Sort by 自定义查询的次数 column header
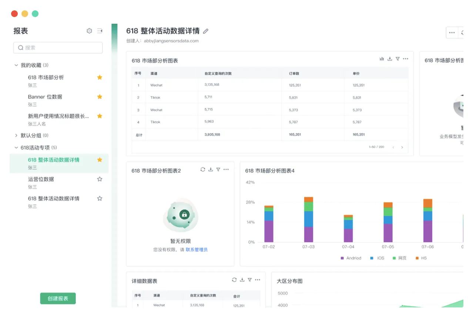The width and height of the screenshot is (473, 320). point(218,73)
